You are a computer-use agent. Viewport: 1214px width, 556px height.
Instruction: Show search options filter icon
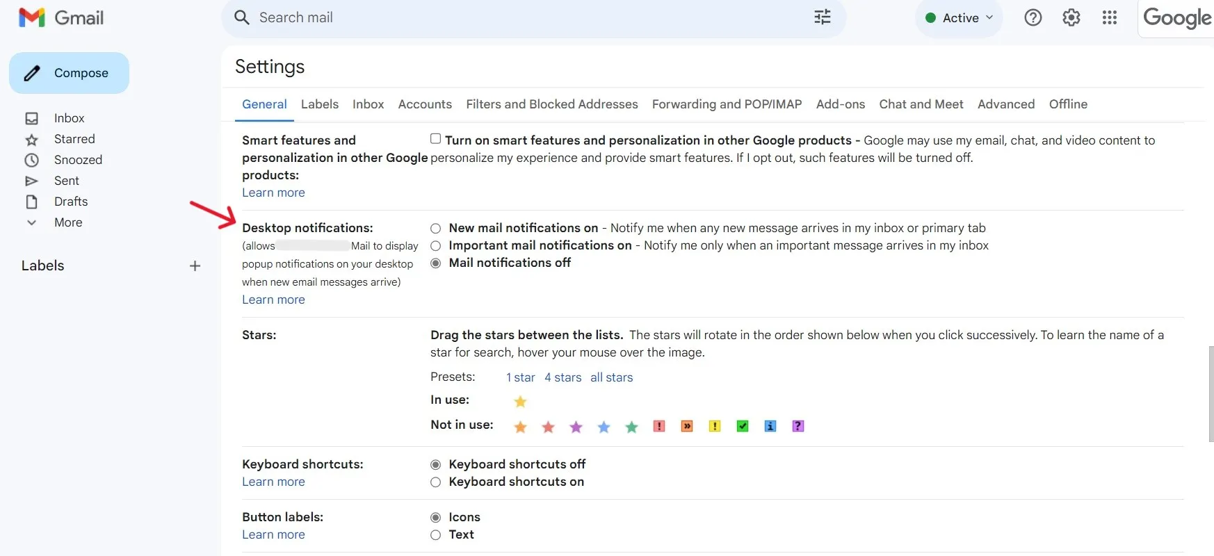(x=822, y=17)
